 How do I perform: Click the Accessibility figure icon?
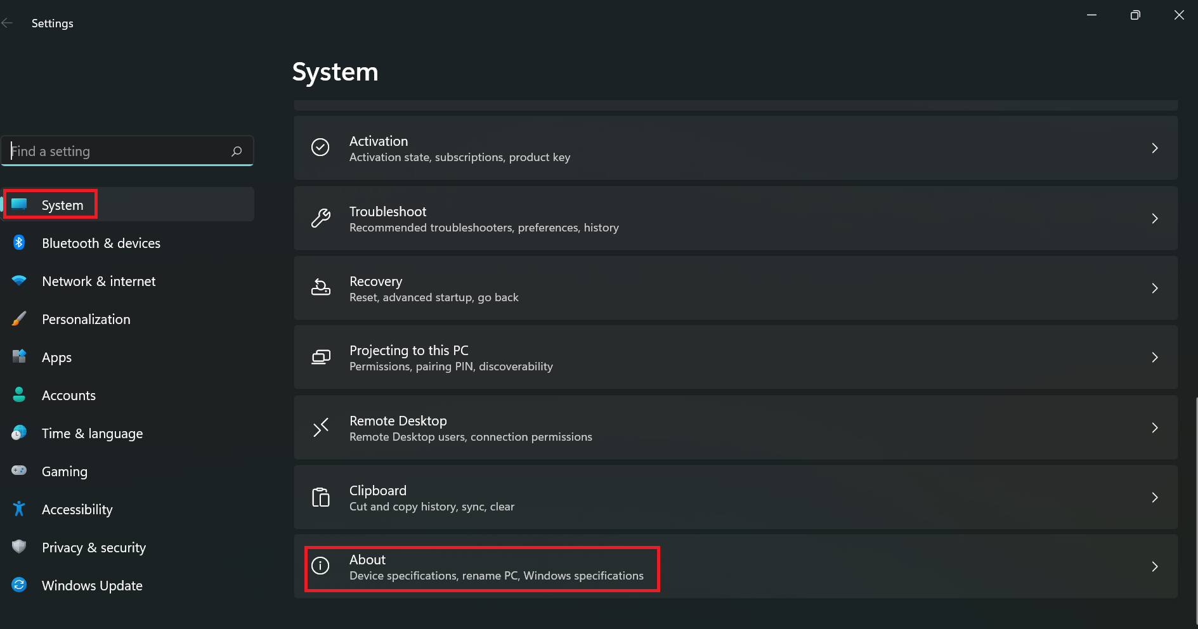19,509
